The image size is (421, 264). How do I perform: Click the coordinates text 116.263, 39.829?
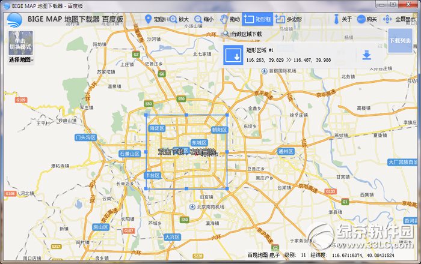(x=265, y=60)
